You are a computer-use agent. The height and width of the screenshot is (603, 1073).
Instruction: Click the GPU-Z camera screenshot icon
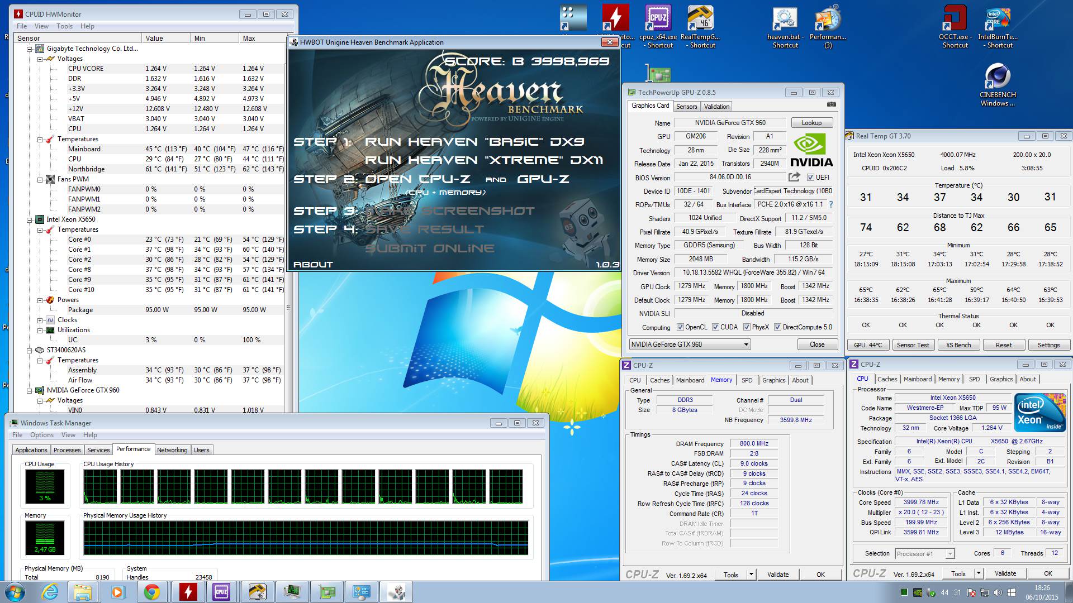coord(832,104)
